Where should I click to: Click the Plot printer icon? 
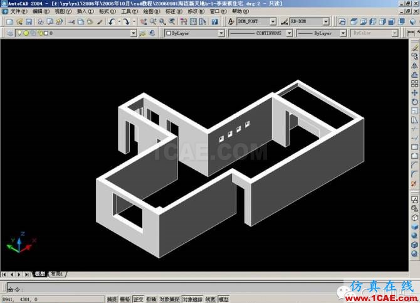41,22
